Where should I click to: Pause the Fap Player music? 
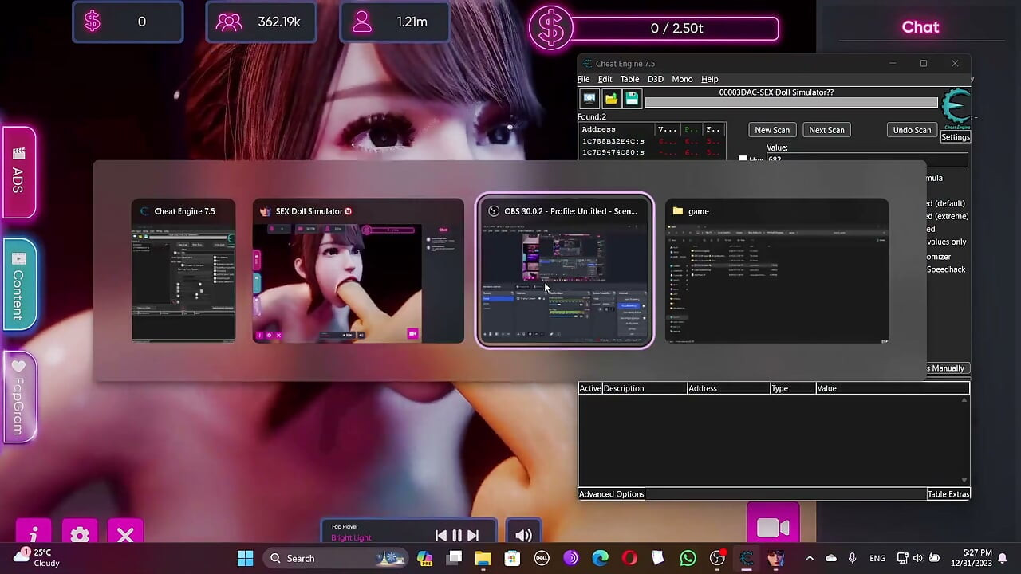point(457,536)
